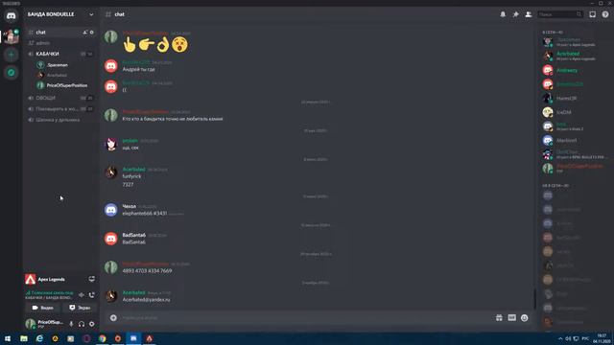
Task: Mute the microphone
Action: (x=71, y=324)
